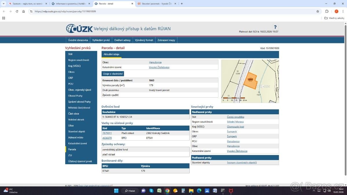
Task: Reload the page with the refresh icon
Action: click(x=17, y=11)
